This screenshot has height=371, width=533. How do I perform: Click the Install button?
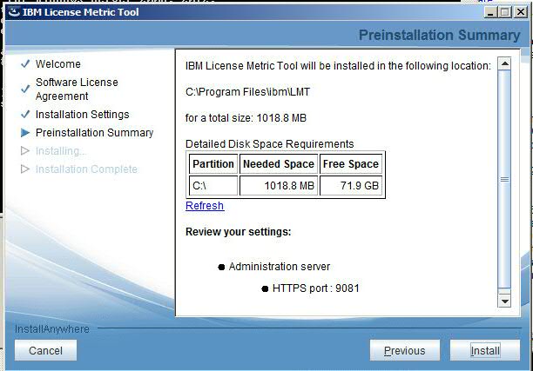(485, 350)
